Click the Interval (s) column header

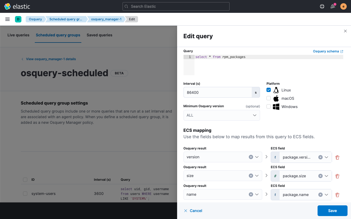(x=102, y=180)
